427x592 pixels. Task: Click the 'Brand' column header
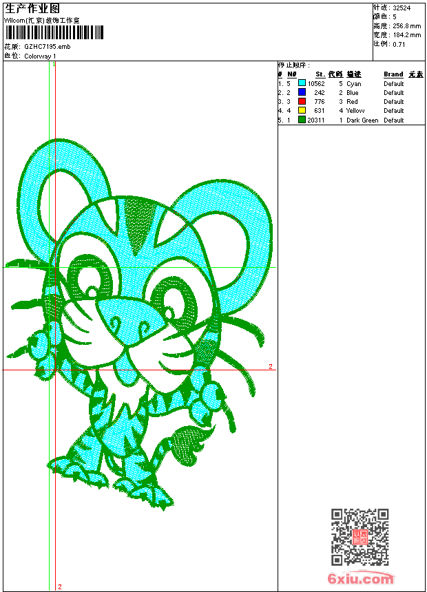[x=393, y=74]
